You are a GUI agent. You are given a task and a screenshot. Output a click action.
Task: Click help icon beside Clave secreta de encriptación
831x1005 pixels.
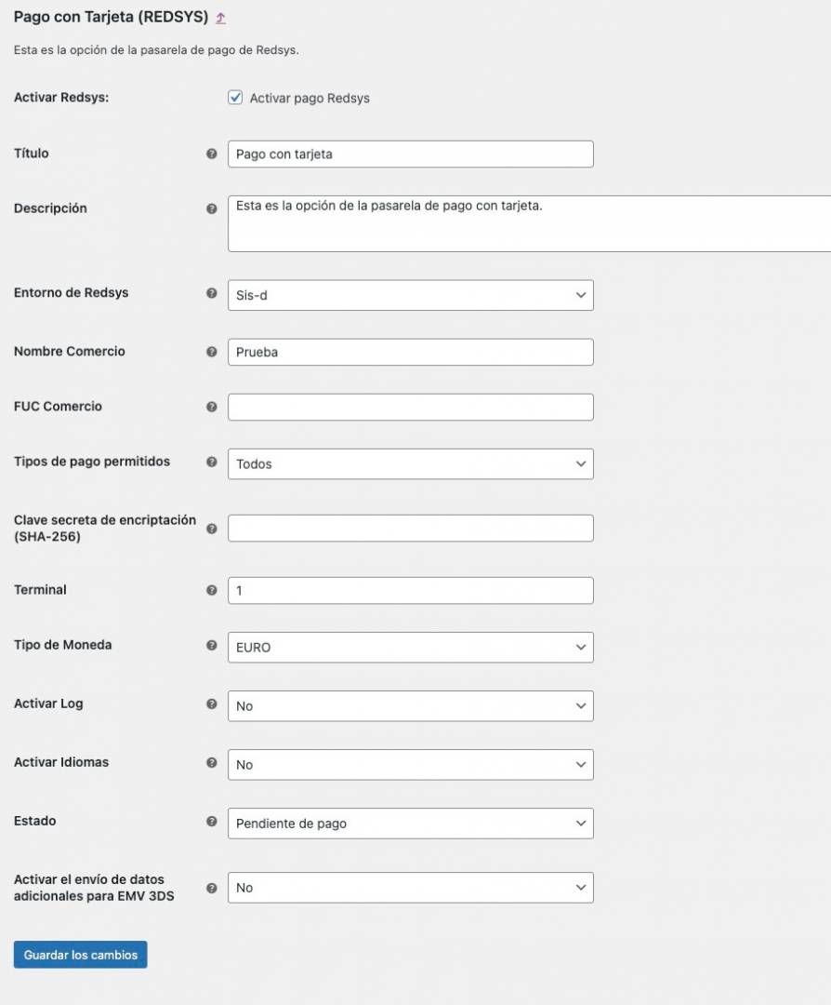click(212, 529)
